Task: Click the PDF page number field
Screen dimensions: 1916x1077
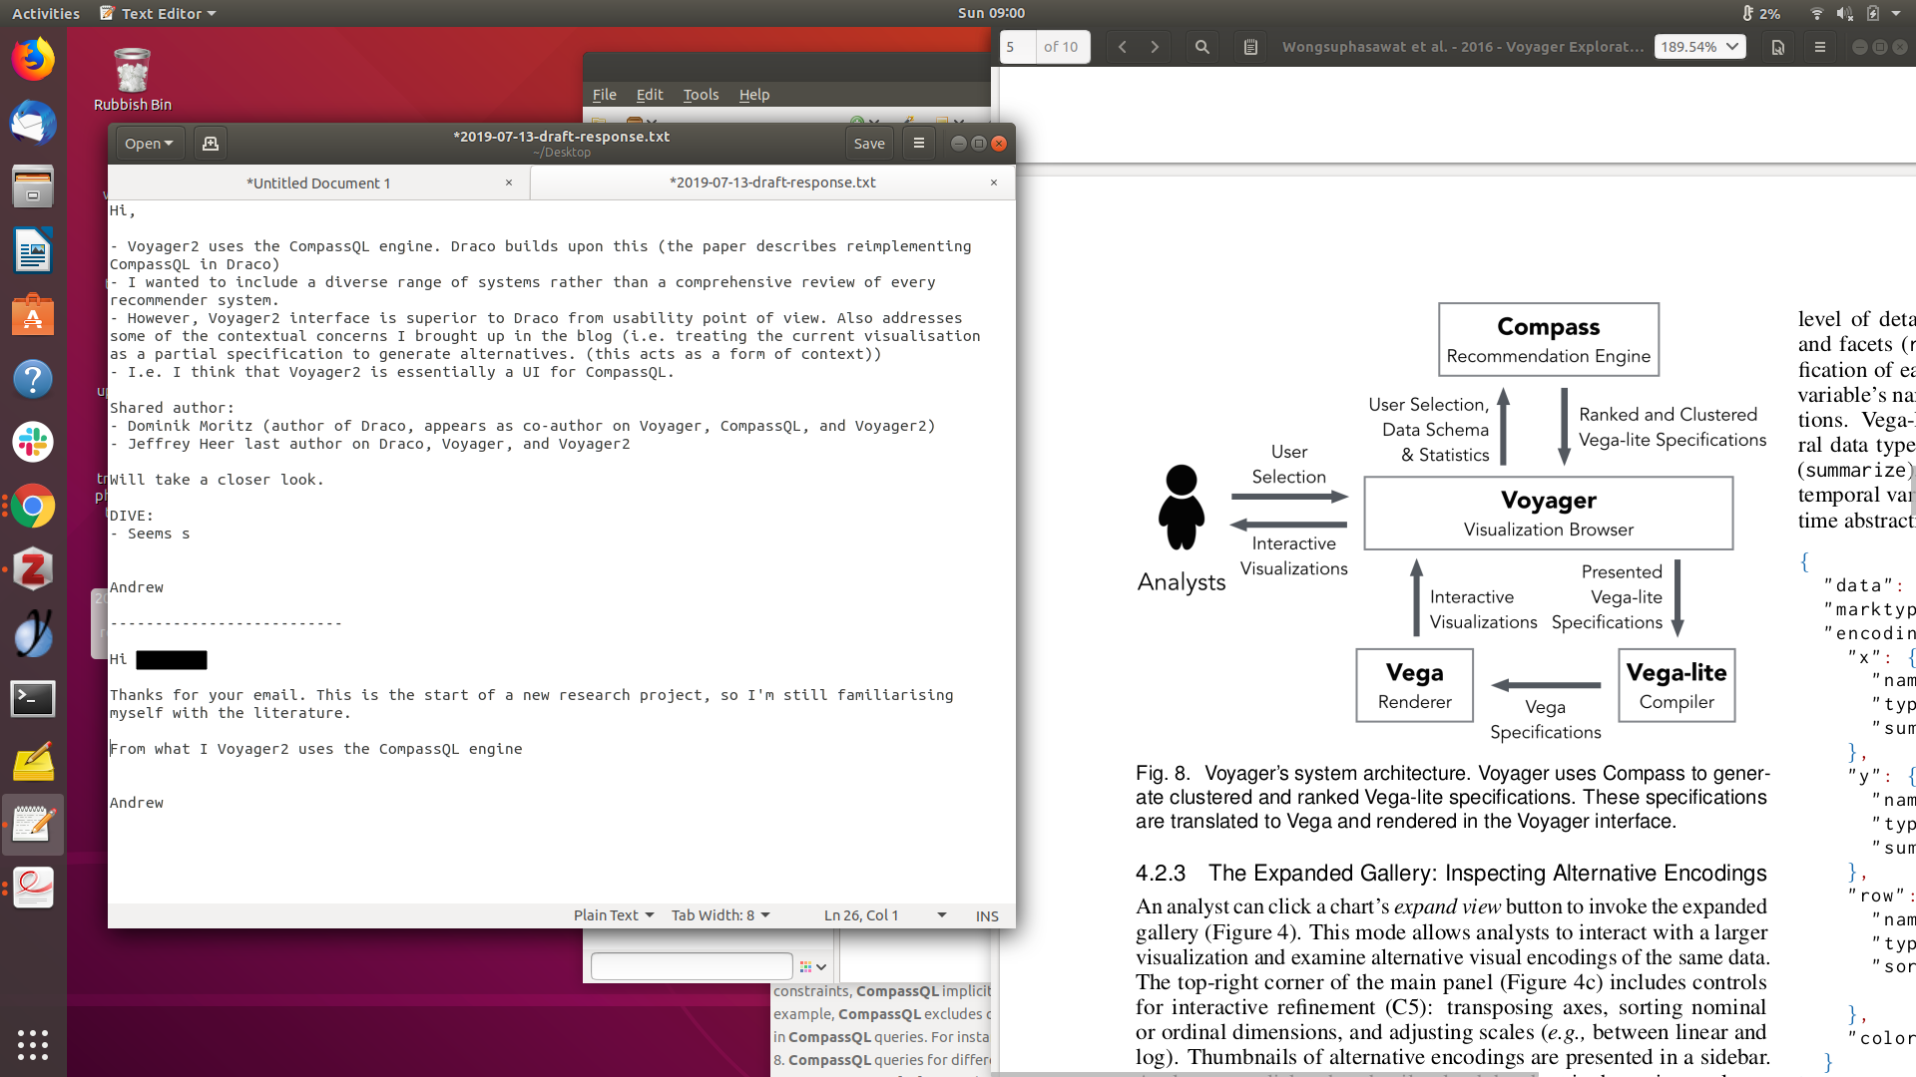Action: click(x=1016, y=47)
